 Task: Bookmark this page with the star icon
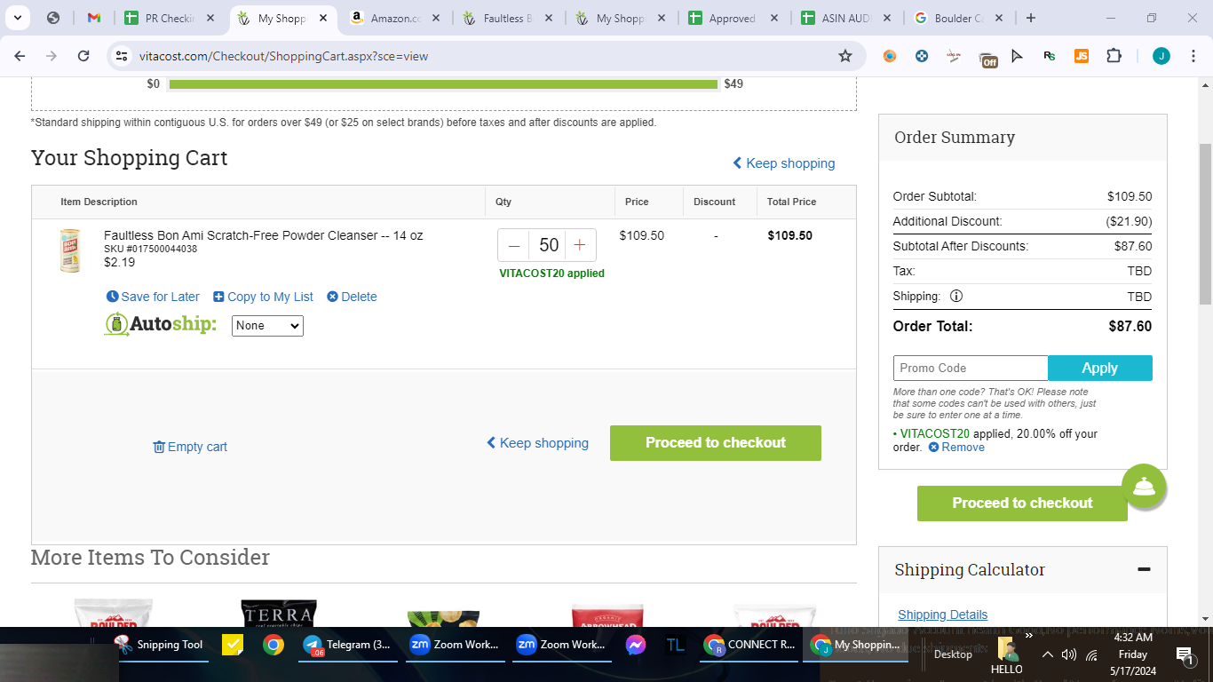click(845, 56)
